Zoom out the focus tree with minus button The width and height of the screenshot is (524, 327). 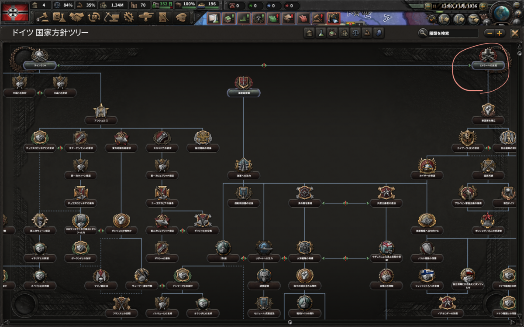tap(490, 33)
